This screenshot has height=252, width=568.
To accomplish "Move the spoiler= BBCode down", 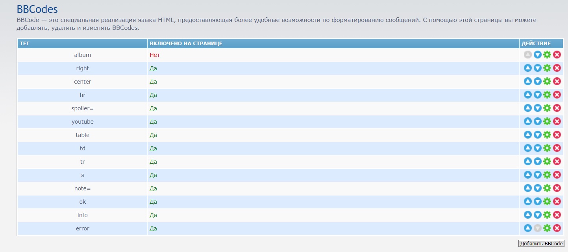I will 537,108.
